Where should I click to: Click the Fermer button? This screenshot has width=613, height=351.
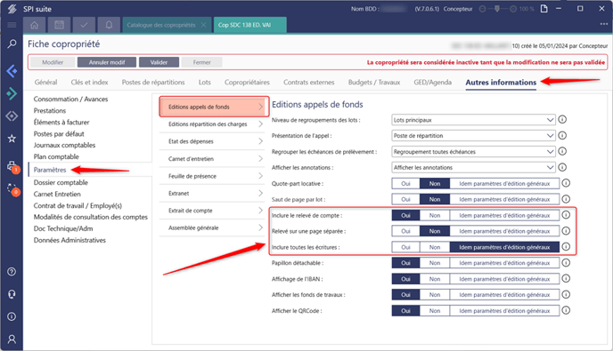pos(201,62)
